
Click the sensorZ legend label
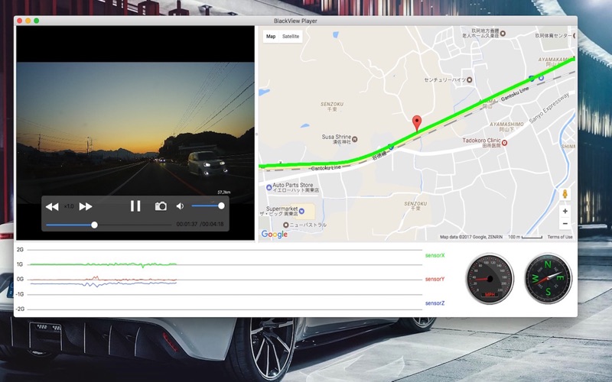click(435, 303)
